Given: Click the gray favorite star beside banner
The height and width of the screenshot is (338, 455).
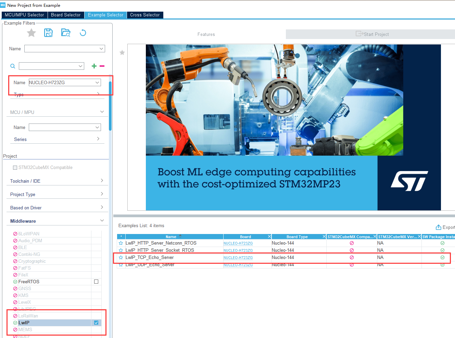Looking at the screenshot, I should coord(122,53).
